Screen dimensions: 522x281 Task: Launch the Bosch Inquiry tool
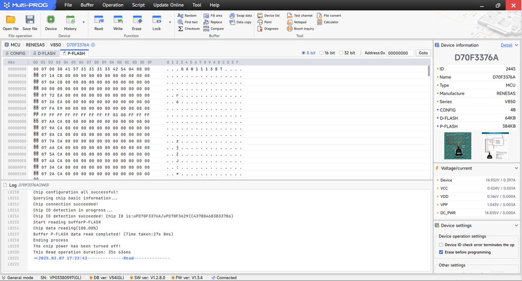301,29
